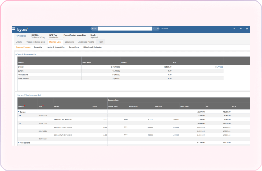Click the Pack's column header
The image size is (262, 171).
coord(56,106)
